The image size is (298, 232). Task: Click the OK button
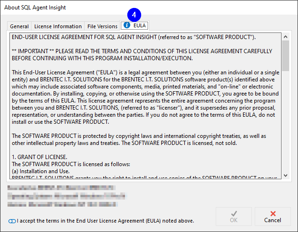point(234,216)
